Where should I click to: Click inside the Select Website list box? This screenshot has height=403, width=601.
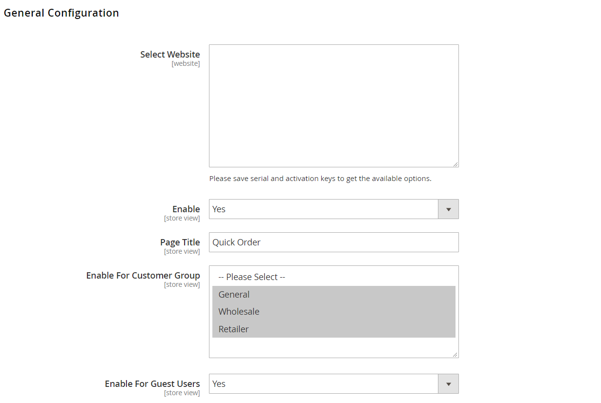click(x=333, y=106)
